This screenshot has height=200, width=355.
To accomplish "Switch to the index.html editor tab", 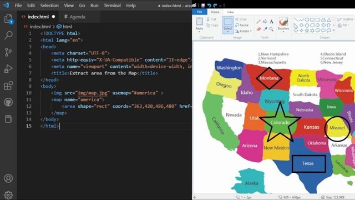I will point(38,17).
